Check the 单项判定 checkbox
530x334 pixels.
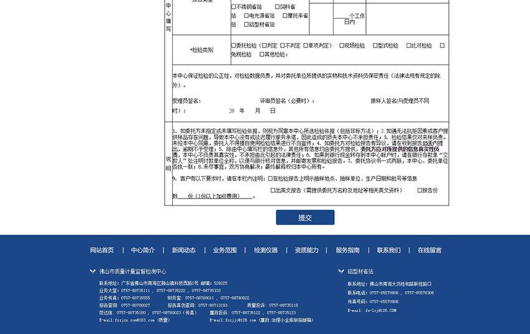pos(306,46)
